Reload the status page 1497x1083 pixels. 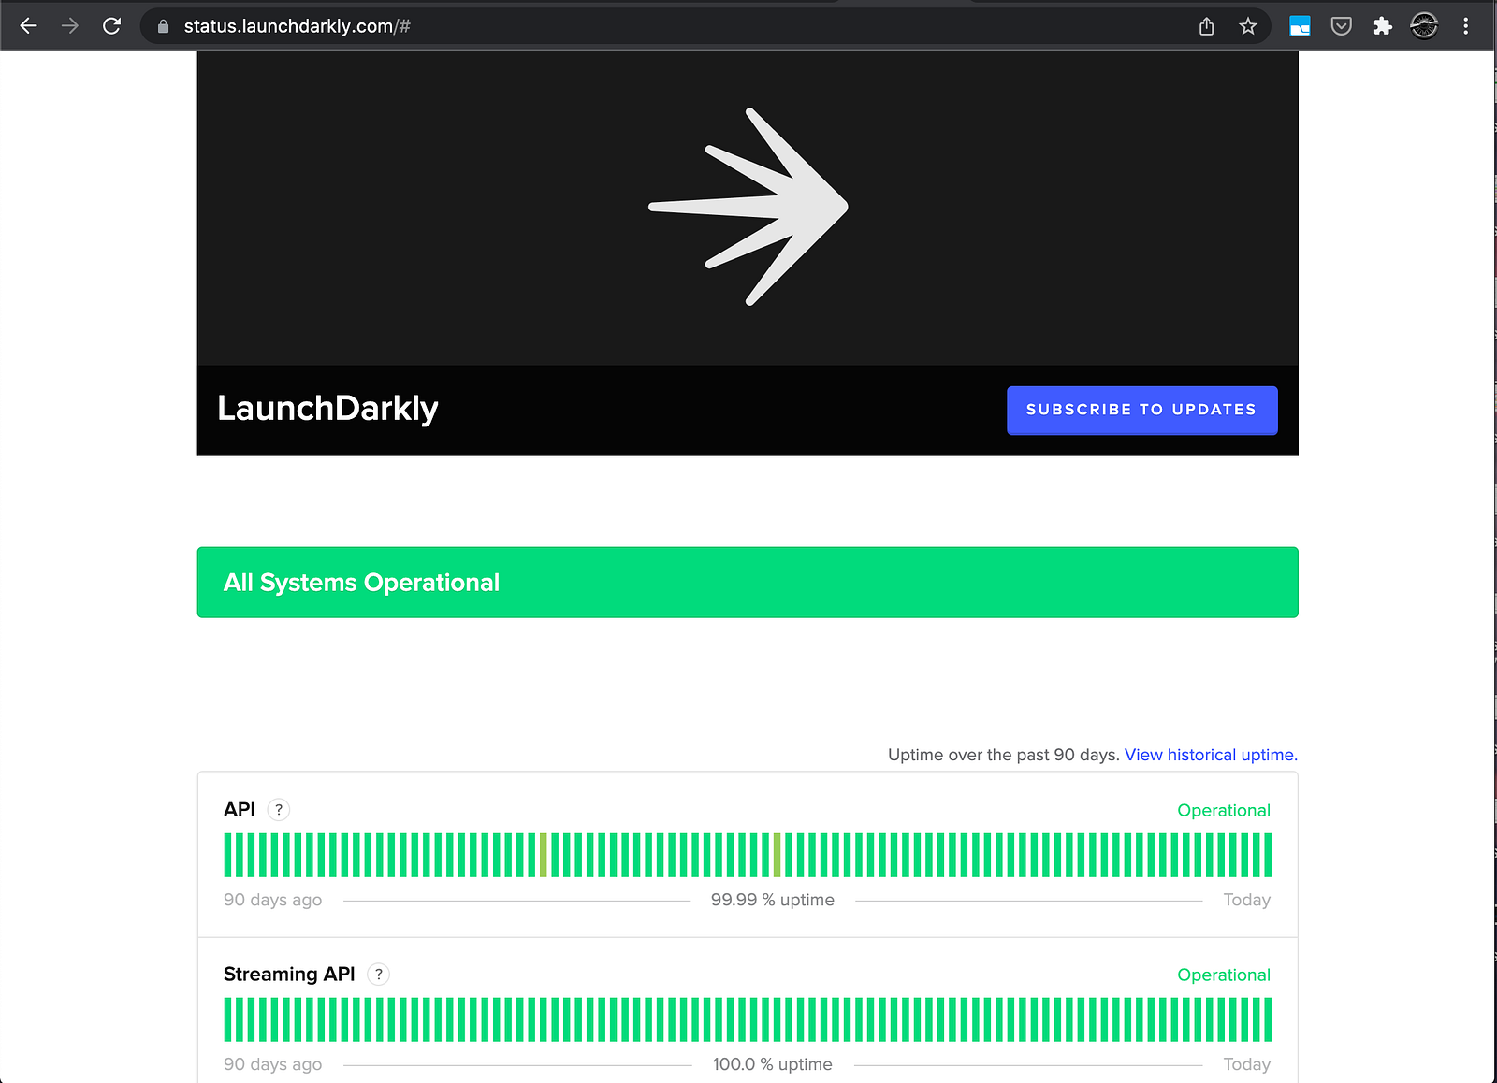tap(112, 26)
